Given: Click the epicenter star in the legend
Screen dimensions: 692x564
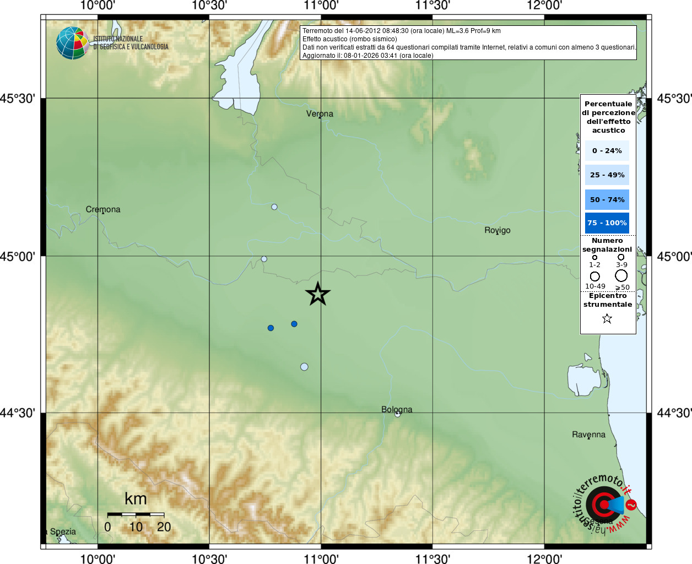Looking at the screenshot, I should pos(607,318).
